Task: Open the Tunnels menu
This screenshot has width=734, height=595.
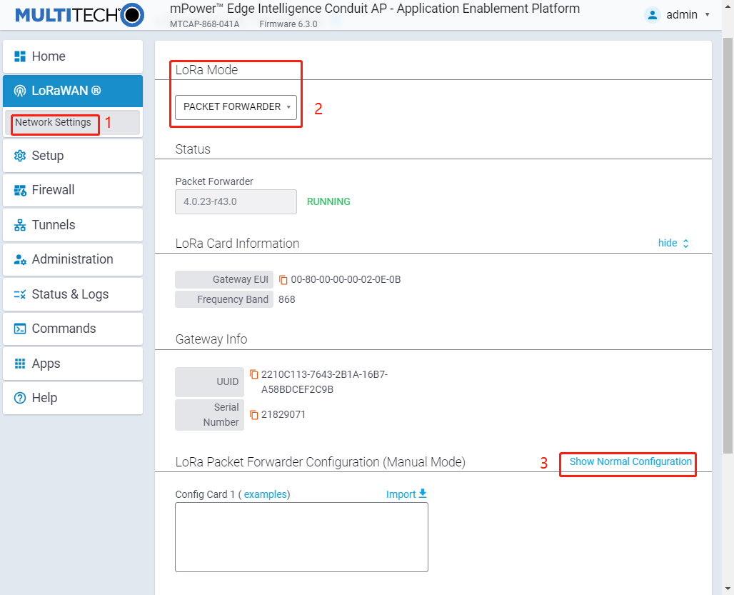Action: 73,225
